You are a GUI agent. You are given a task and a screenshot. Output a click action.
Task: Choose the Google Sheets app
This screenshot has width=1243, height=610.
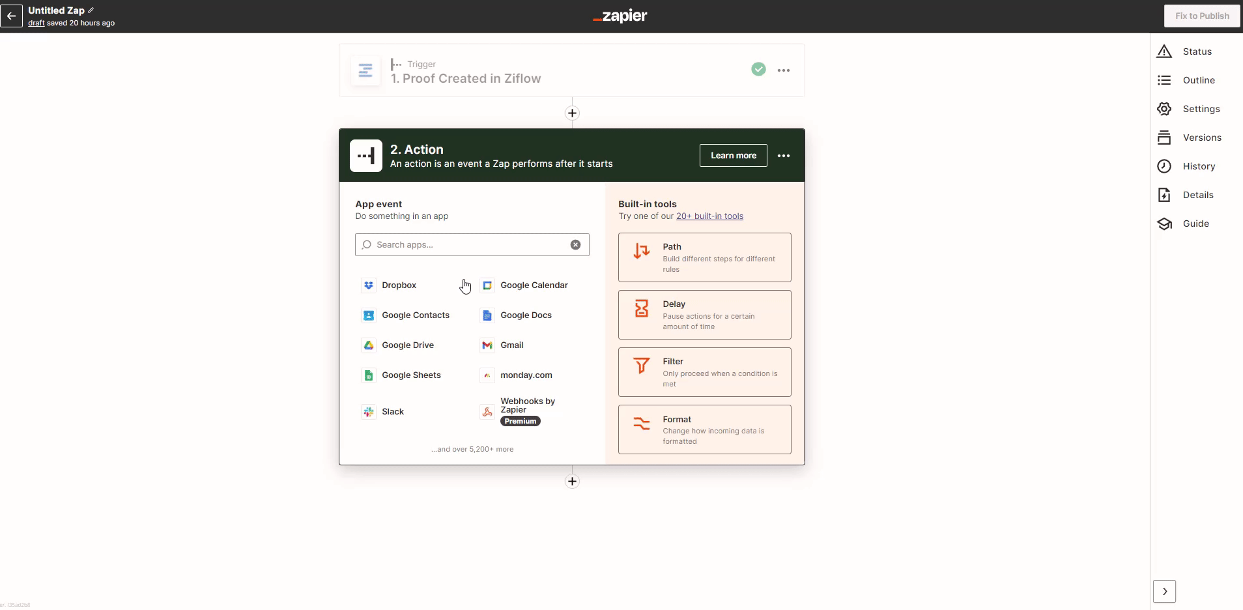410,375
